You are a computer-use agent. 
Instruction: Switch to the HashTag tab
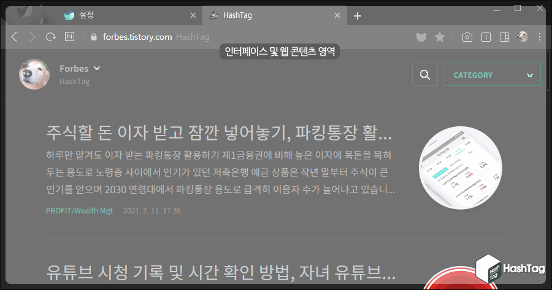pyautogui.click(x=275, y=15)
